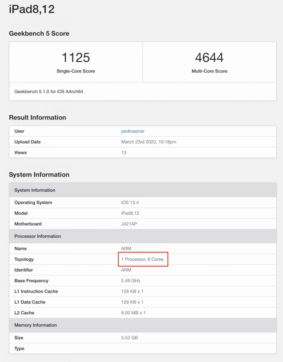Screen dimensions: 283x362
Task: Click the memory size value 5.52 GB
Action: [129, 338]
